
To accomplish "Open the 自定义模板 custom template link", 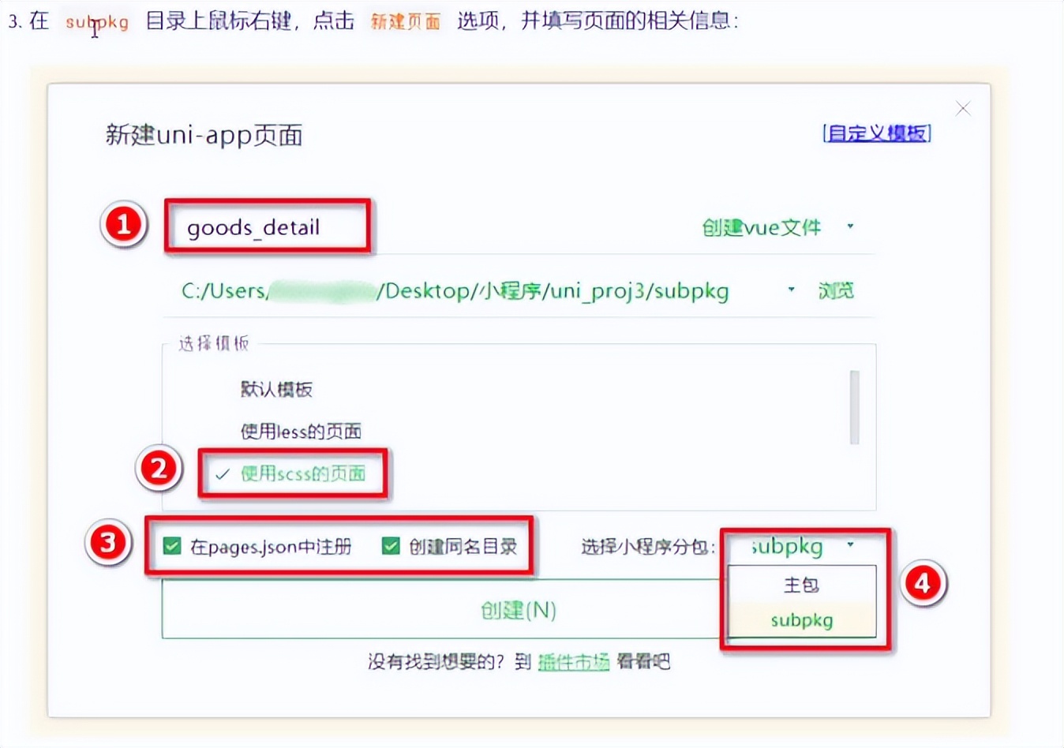I will pyautogui.click(x=875, y=133).
